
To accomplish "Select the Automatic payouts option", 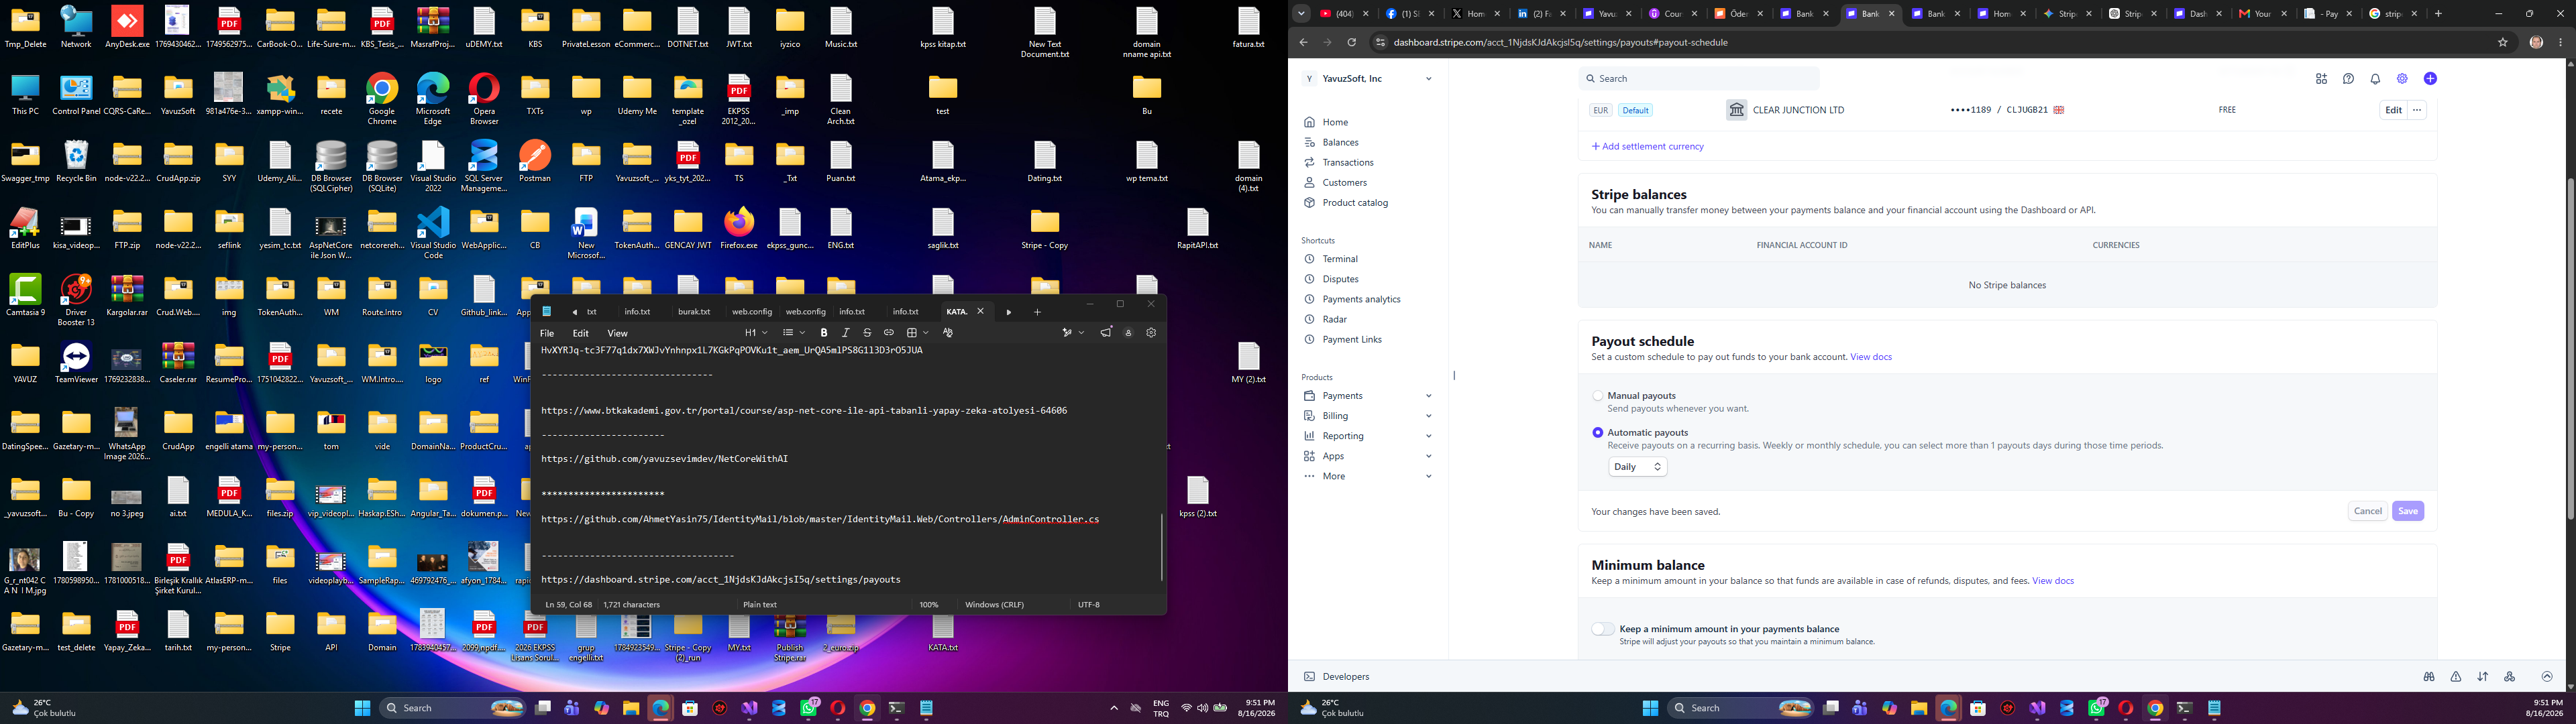I will [1598, 433].
